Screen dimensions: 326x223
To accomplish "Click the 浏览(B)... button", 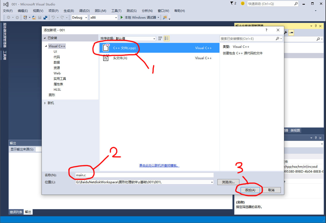I will (228, 182).
